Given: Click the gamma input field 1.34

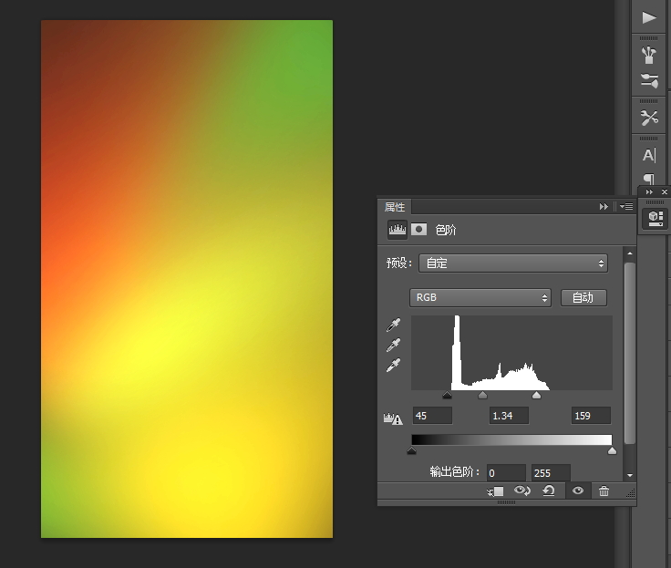Looking at the screenshot, I should tap(509, 416).
